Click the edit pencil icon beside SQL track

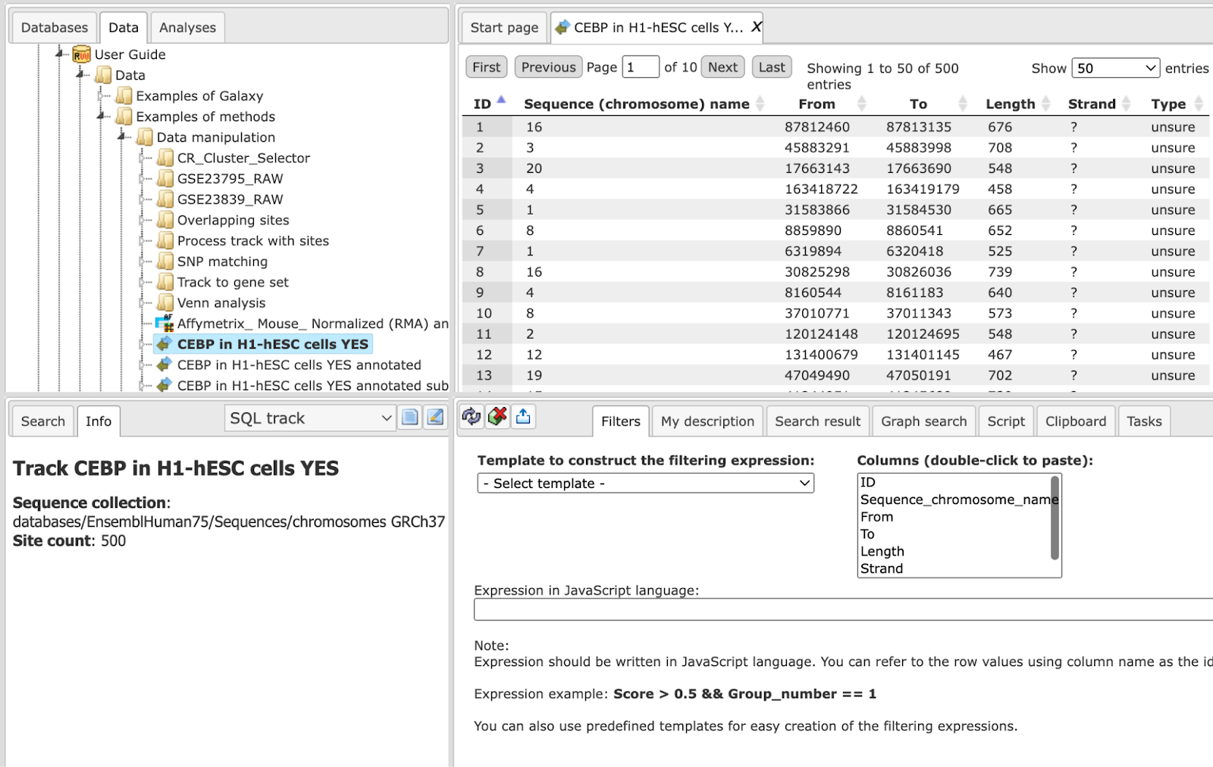[x=435, y=418]
